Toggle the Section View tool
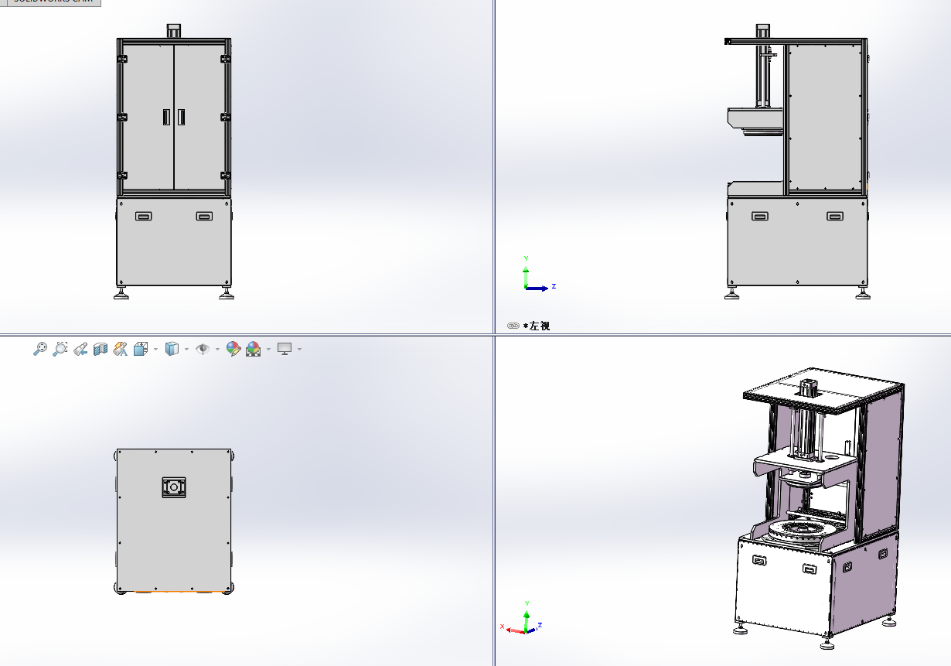This screenshot has height=666, width=951. click(100, 349)
